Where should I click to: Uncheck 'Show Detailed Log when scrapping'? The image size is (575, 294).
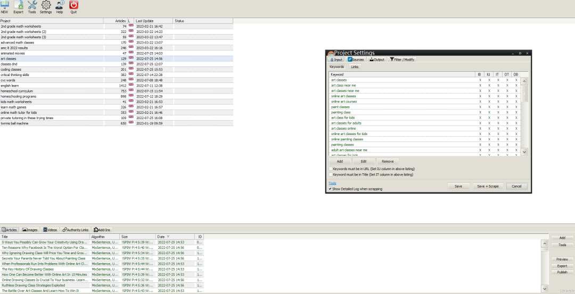point(330,189)
